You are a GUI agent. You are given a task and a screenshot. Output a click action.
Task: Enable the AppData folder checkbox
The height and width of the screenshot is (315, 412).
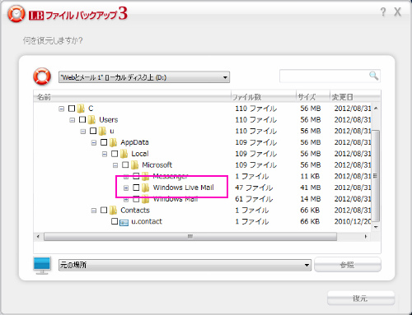(x=104, y=142)
